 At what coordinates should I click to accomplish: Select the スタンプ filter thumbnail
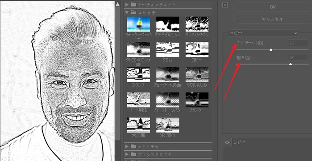(x=138, y=75)
